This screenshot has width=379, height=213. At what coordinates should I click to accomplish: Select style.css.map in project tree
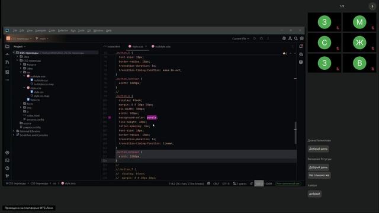[40, 96]
